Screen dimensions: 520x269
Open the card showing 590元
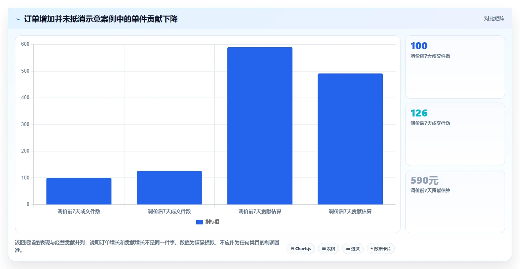click(x=455, y=201)
